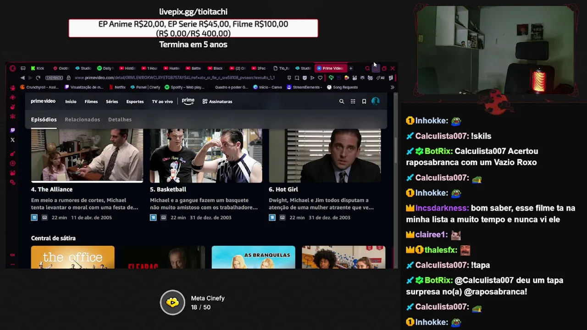Click the 4. The Alliance episode title
Viewport: 587px width, 330px height.
click(52, 189)
